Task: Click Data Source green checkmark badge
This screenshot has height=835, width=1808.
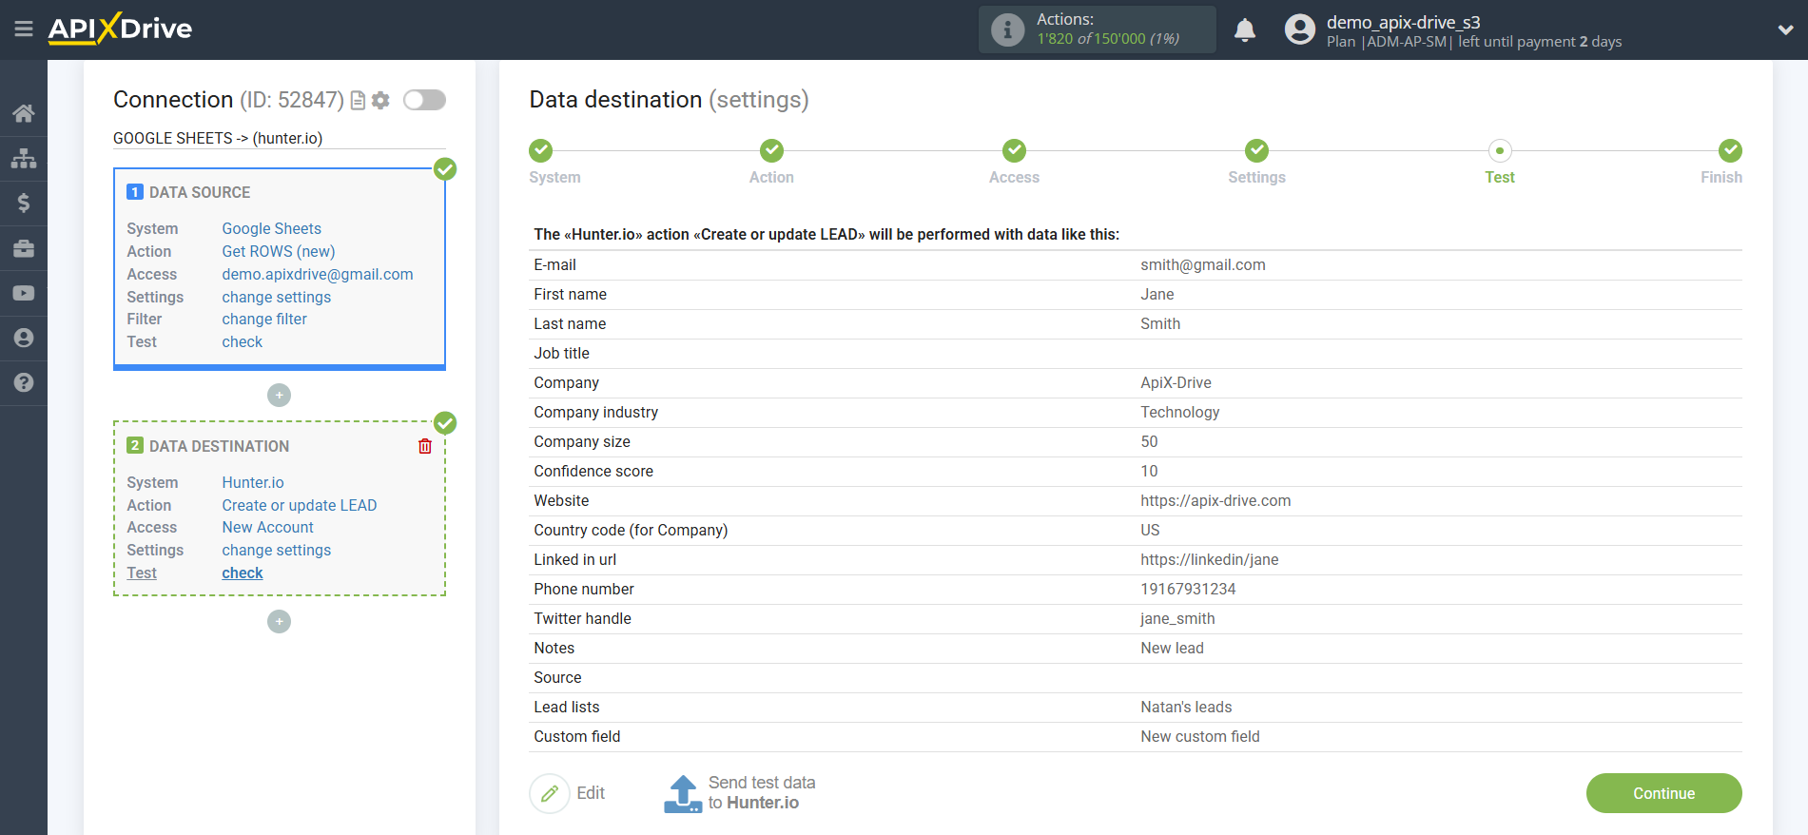Action: pyautogui.click(x=445, y=169)
